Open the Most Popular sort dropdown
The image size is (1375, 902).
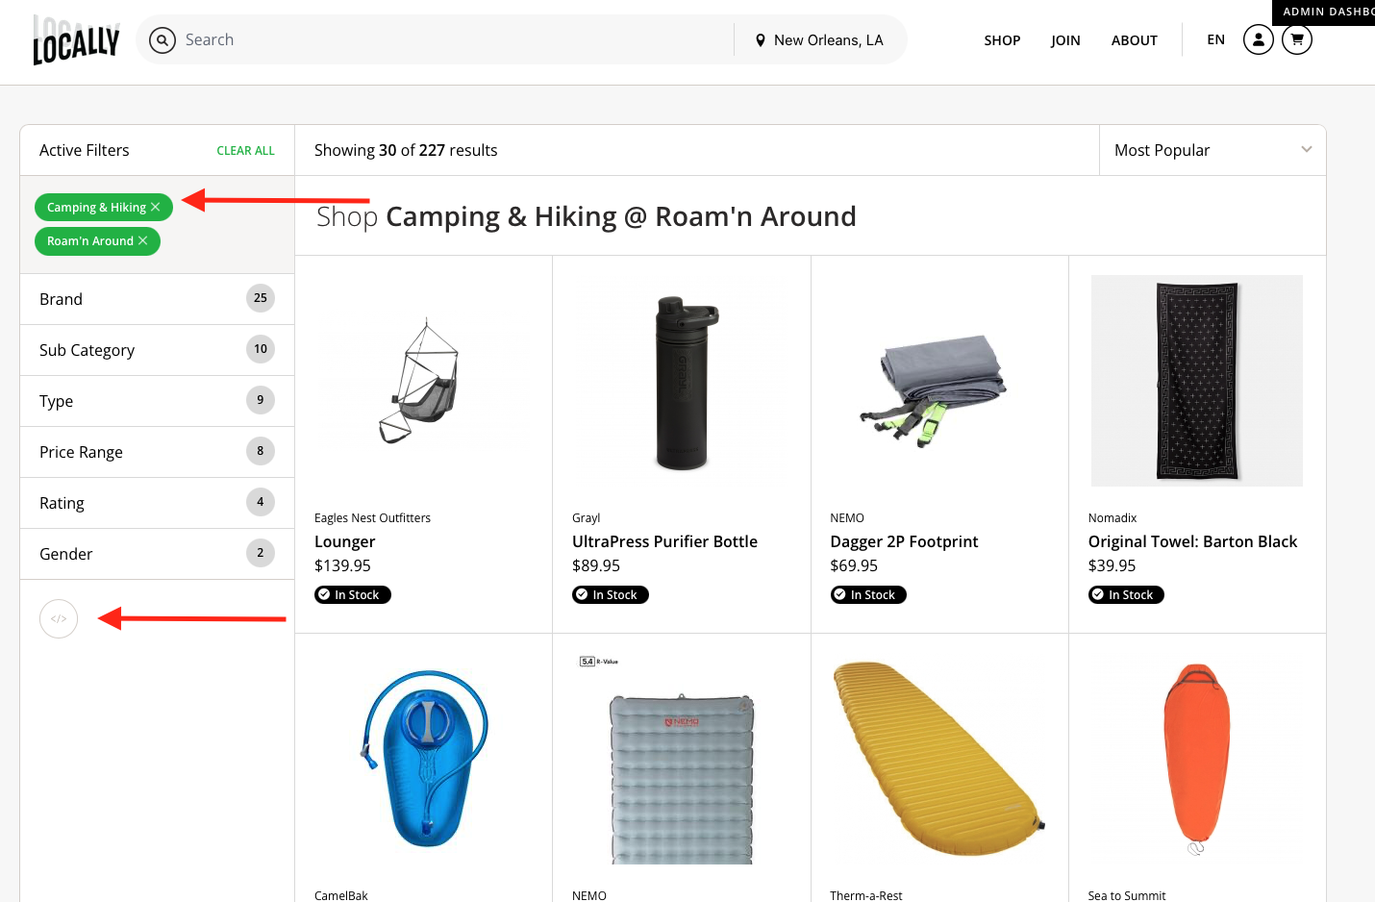tap(1212, 150)
